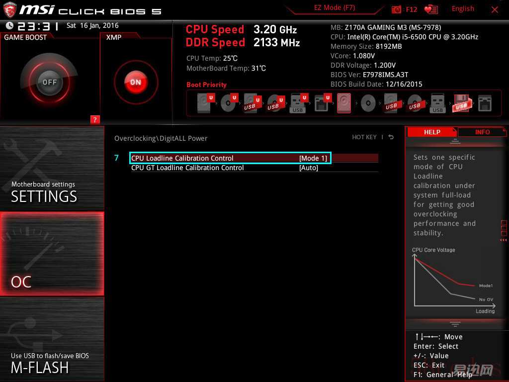Select UEFI USB CD/DVD boot icon
Image resolution: width=509 pixels, height=382 pixels.
click(276, 103)
